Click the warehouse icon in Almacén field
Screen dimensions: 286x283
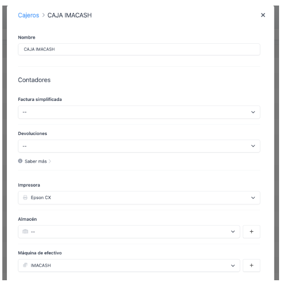pyautogui.click(x=25, y=232)
